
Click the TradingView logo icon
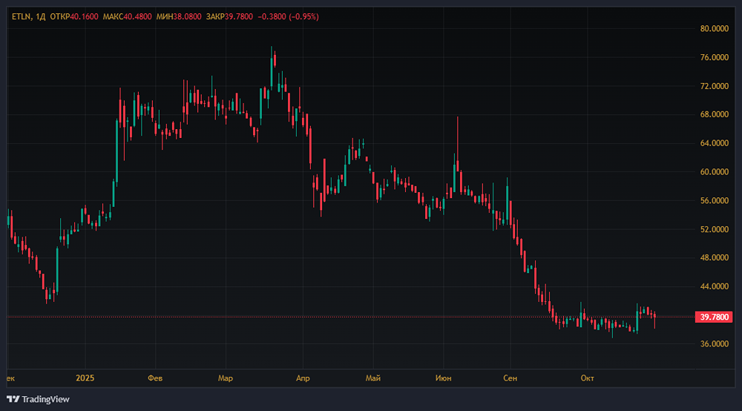[13, 399]
